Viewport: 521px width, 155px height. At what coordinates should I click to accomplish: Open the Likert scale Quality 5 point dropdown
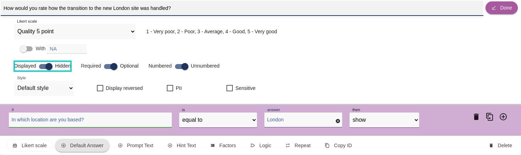point(75,31)
